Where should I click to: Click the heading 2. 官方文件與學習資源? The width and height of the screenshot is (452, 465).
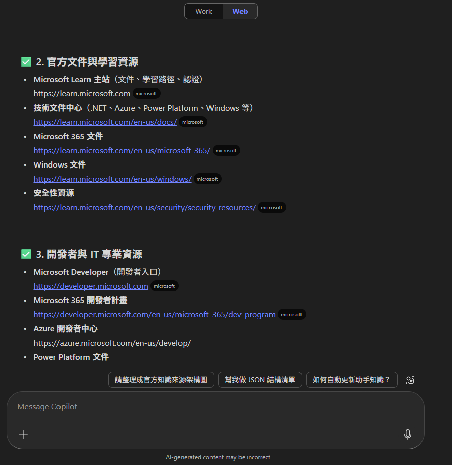pos(87,62)
